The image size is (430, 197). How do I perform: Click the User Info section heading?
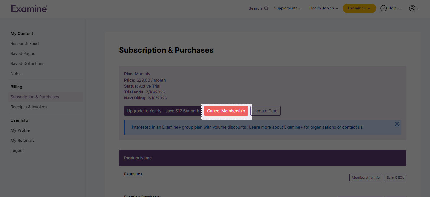19,120
